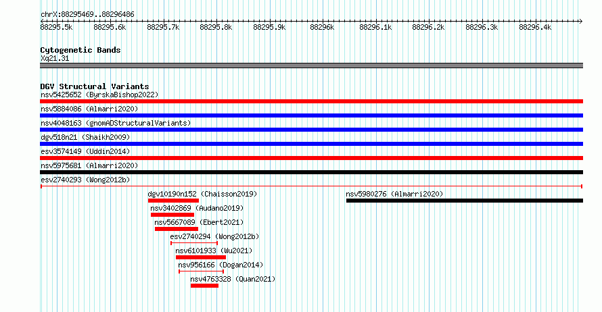This screenshot has height=312, width=602.
Task: Click the nsv5975681 (Almarri2020) label
Action: [89, 165]
